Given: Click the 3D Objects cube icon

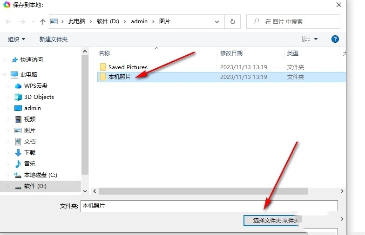Looking at the screenshot, I should (x=18, y=97).
